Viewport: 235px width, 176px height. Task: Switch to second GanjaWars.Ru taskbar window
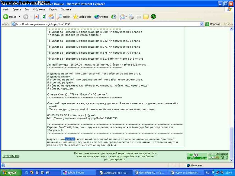click(150, 173)
